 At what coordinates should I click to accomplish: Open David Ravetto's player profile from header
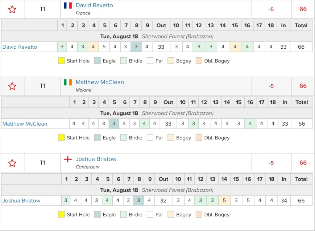click(x=94, y=5)
